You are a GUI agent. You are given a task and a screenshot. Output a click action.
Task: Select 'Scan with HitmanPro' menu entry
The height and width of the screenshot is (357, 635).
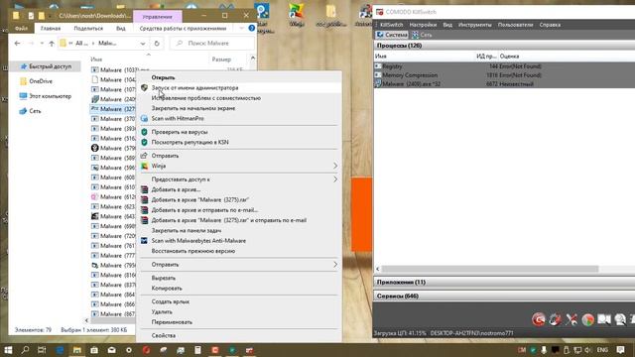coord(178,118)
